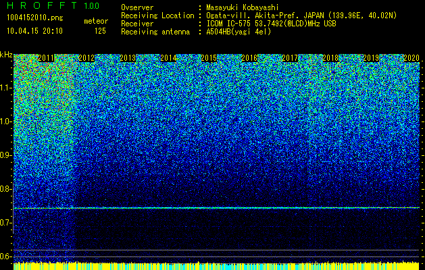This screenshot has width=425, height=270.
Task: Click the 2017 time marker
Action: click(x=290, y=58)
